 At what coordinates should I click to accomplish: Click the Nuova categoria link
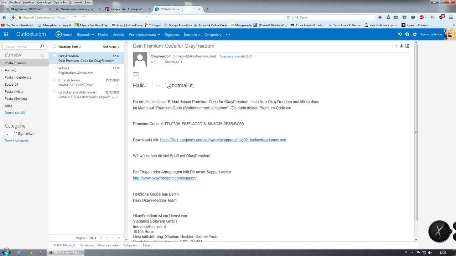(x=16, y=140)
